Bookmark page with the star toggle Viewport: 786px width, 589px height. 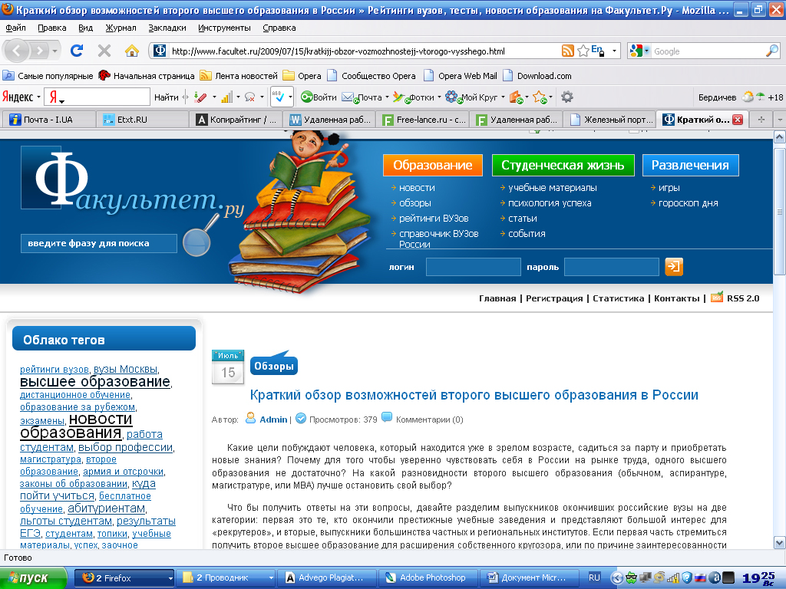(x=585, y=49)
